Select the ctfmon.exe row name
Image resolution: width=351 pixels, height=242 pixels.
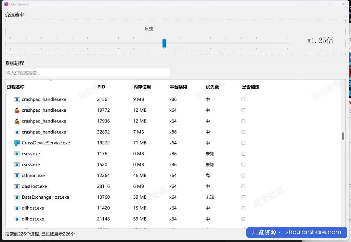click(33, 175)
